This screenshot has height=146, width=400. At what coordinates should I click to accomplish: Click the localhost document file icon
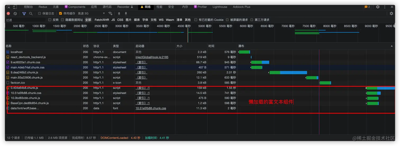[x=8, y=52]
